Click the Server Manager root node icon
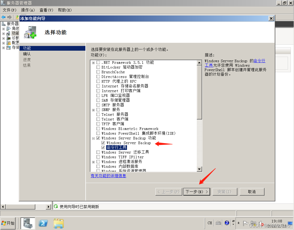The image size is (294, 230). [4, 24]
